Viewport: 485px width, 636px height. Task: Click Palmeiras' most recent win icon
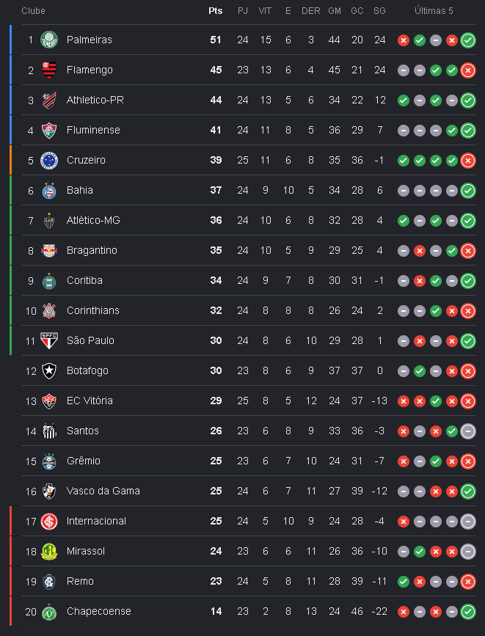click(468, 40)
